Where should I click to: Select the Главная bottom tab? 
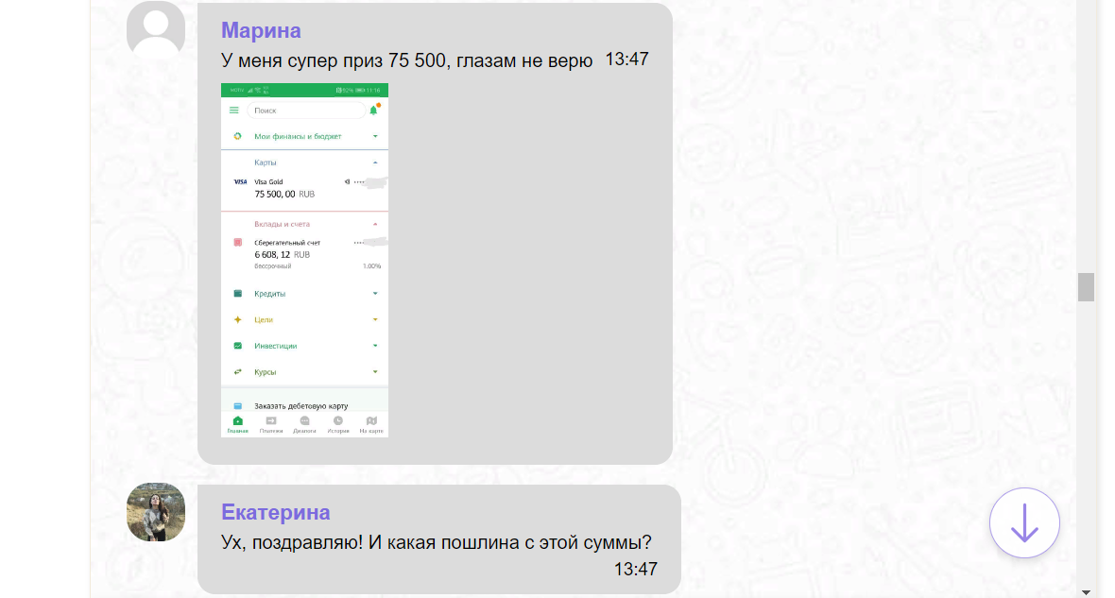tap(237, 424)
